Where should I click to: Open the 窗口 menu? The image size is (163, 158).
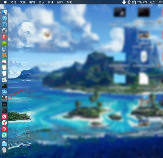pos(60,2)
